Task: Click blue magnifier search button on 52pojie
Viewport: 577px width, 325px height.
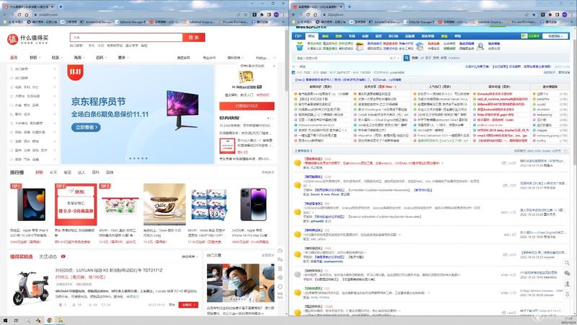Action: pos(407,58)
